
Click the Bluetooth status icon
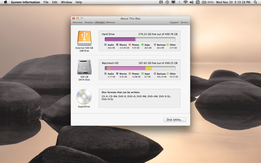(x=179, y=2)
